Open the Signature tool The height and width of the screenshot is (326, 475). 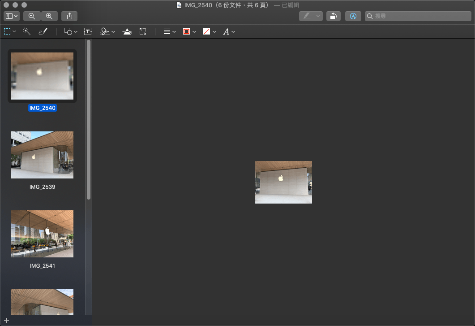point(105,31)
